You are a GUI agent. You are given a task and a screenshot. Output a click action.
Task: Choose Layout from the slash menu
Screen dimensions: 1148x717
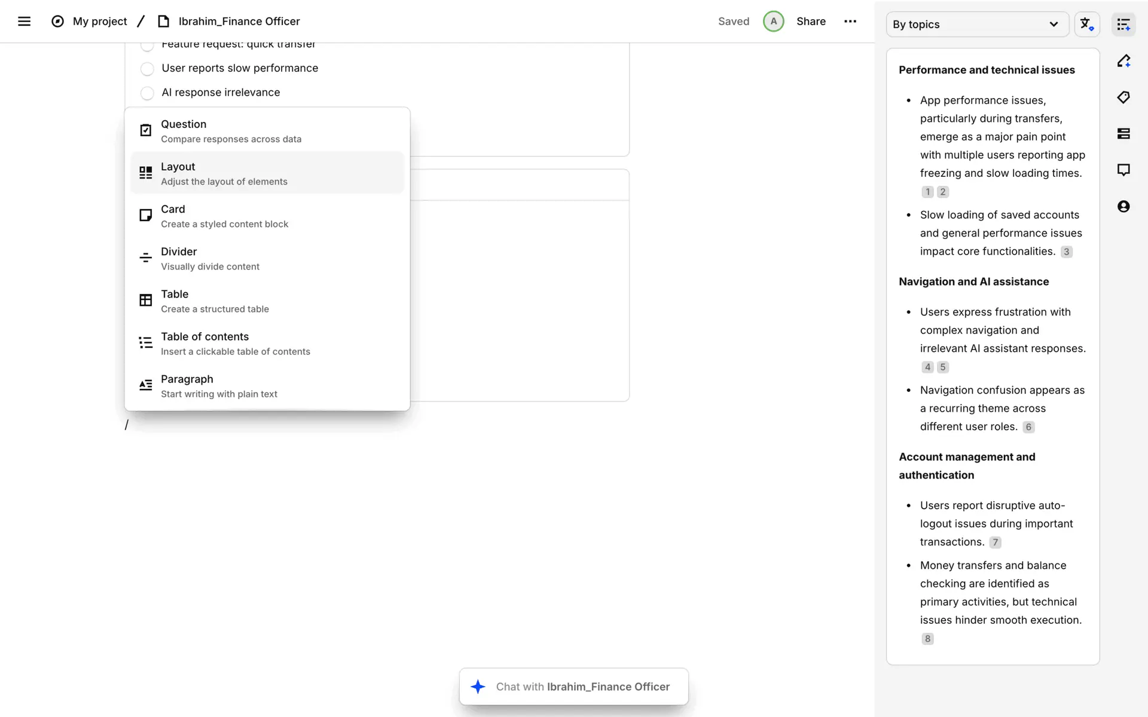click(267, 173)
